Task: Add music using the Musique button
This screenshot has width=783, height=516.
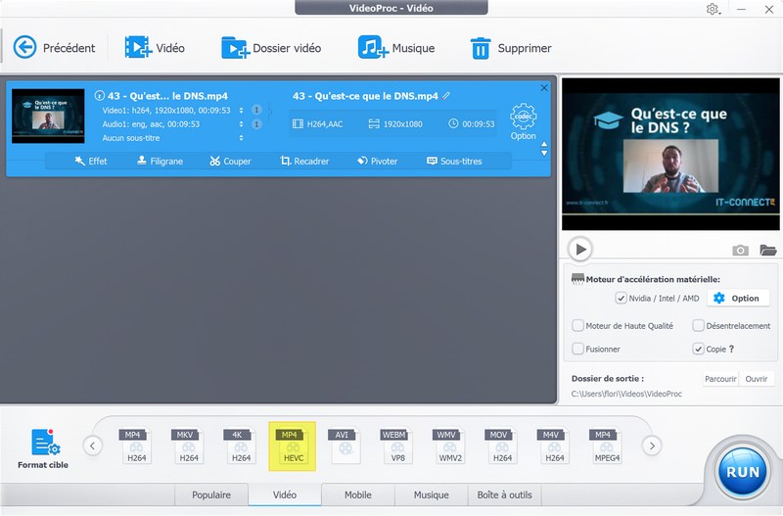Action: coord(396,48)
